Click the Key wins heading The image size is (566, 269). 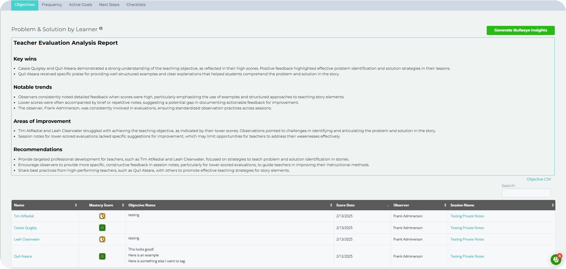(25, 59)
